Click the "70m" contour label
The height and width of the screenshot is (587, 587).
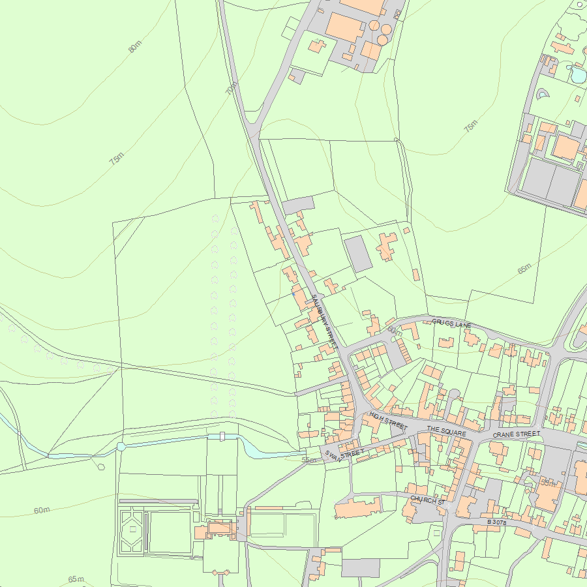[232, 88]
